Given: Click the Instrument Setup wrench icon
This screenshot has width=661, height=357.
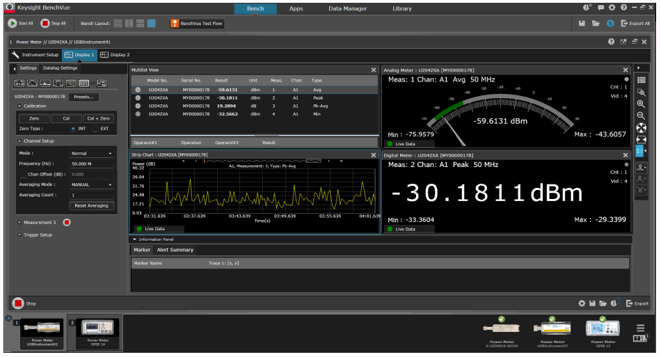Looking at the screenshot, I should click(15, 54).
